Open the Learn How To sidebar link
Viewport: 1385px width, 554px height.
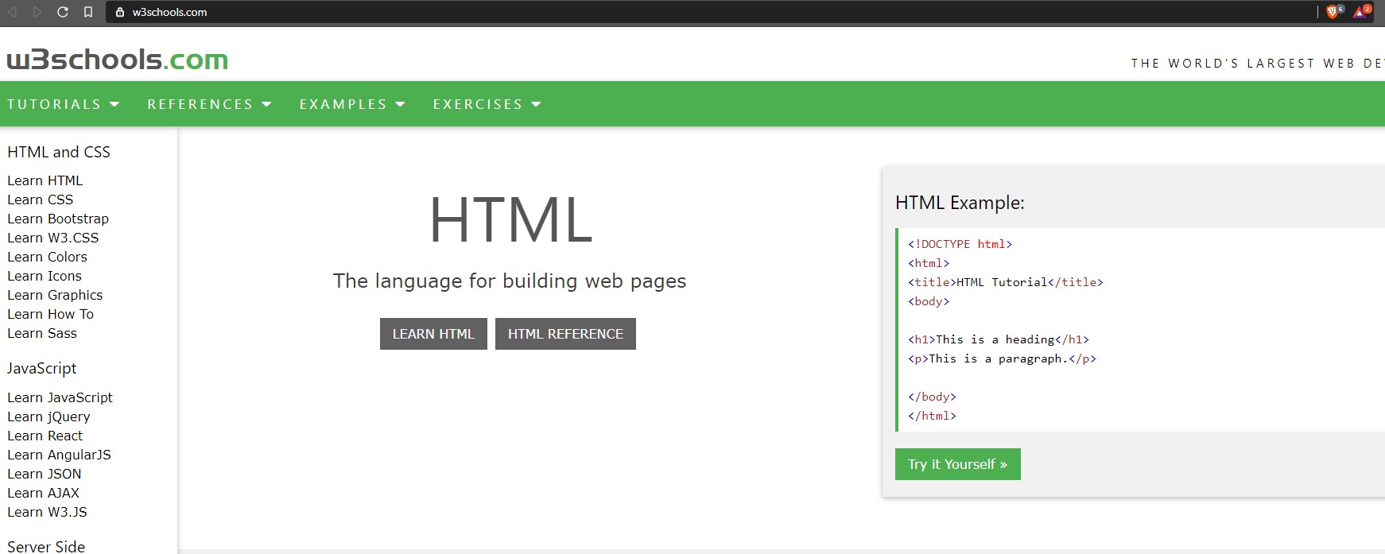coord(51,314)
